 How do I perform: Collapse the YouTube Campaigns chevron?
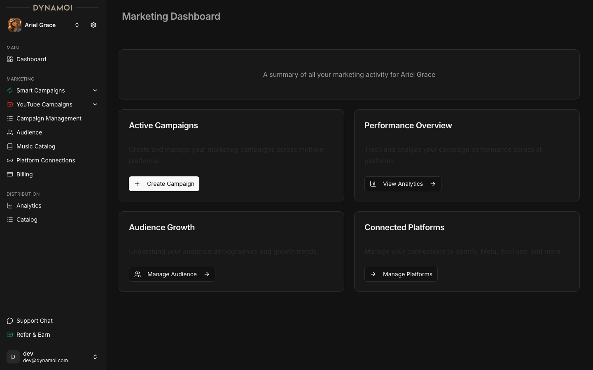pyautogui.click(x=95, y=104)
